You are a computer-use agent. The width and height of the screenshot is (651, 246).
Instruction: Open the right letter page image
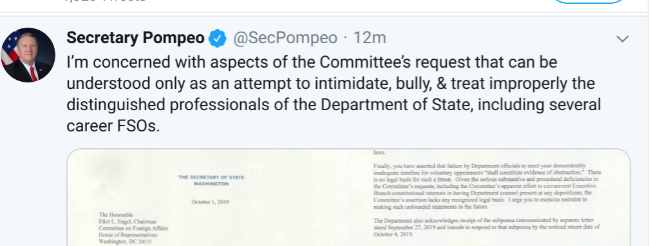pos(489,198)
